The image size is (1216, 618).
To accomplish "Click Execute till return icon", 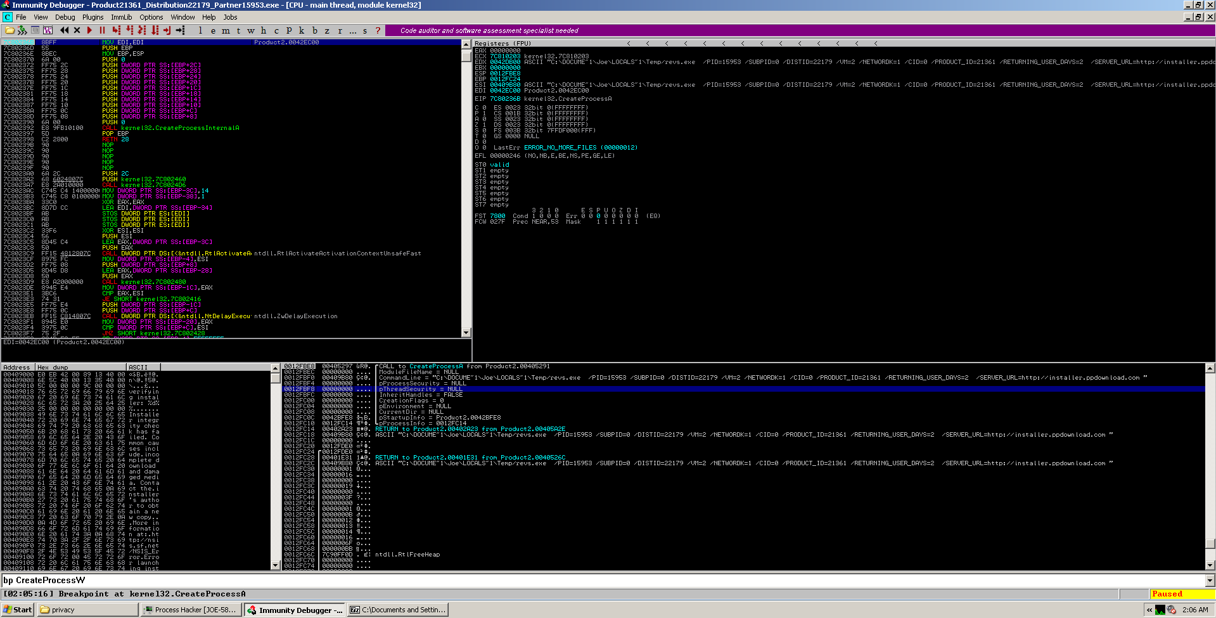I will [167, 30].
